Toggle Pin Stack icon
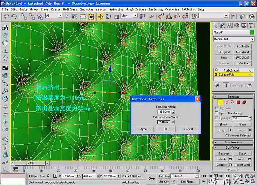The image size is (257, 185). coord(217,85)
